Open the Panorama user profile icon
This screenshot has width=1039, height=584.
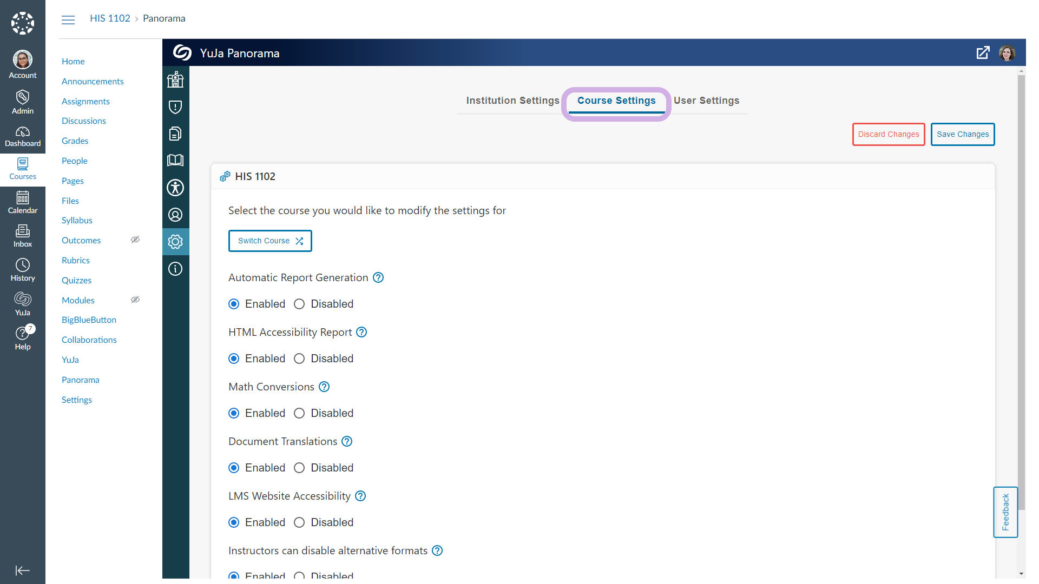(x=175, y=215)
